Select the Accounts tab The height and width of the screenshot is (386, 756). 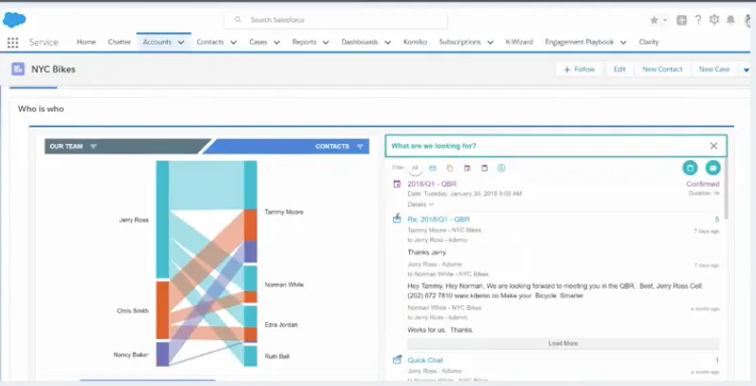click(157, 42)
